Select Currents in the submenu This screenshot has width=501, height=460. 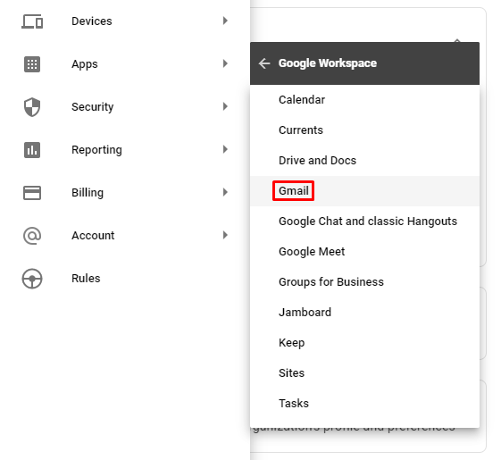pos(364,130)
